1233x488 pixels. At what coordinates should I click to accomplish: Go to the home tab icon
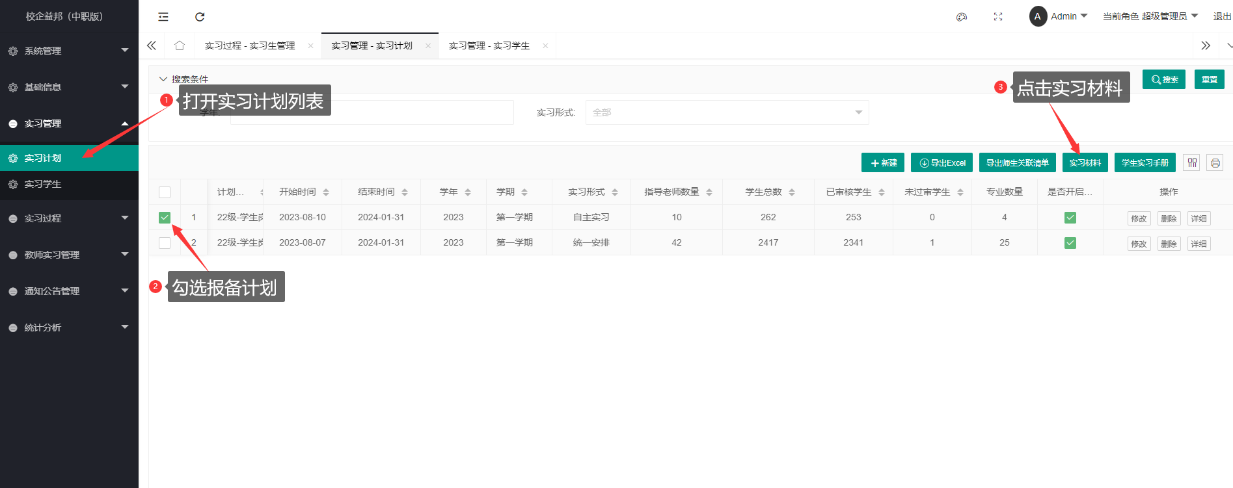[x=180, y=45]
